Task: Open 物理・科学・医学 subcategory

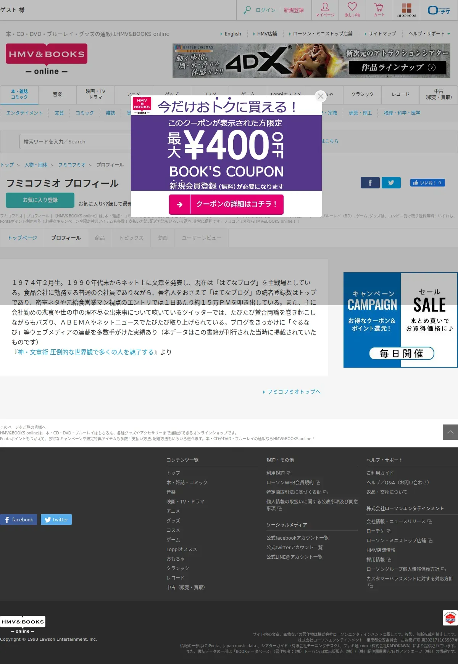Action: (402, 113)
